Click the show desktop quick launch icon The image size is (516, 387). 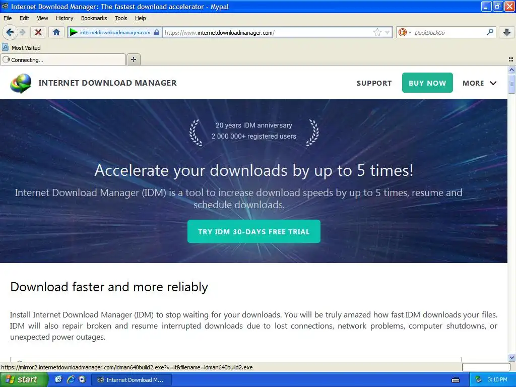coord(58,379)
